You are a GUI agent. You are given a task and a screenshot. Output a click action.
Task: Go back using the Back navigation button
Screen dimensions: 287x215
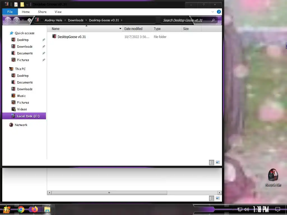click(x=8, y=20)
